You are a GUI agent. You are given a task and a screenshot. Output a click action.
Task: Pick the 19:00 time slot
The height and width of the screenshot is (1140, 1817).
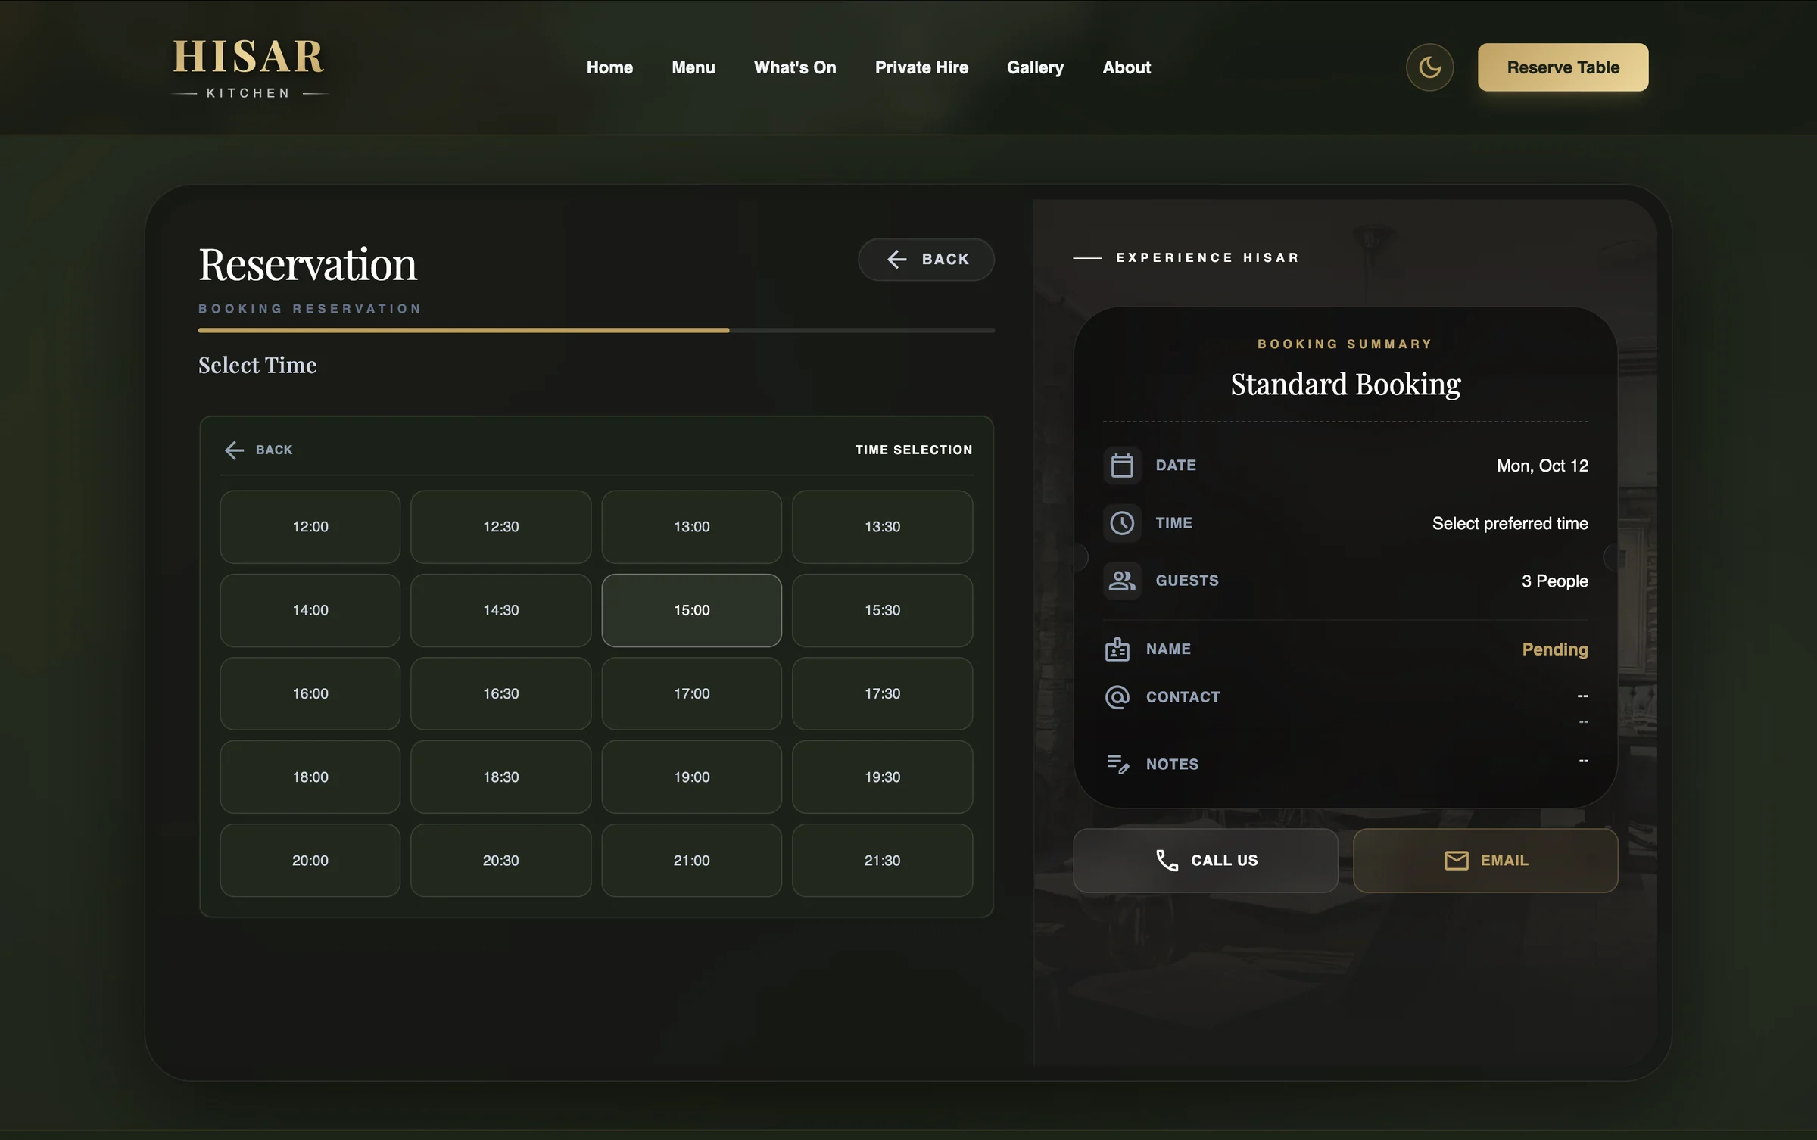pos(691,777)
